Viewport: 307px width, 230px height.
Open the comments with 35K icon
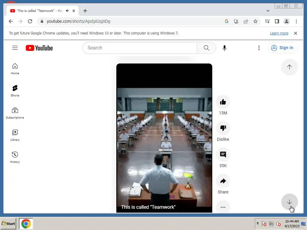click(x=223, y=155)
